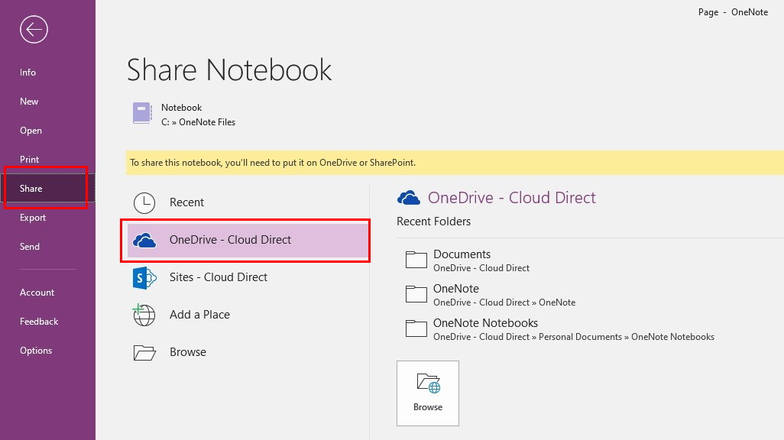
Task: Click path text Personal Documents » OneNote Notebooks
Action: coord(627,337)
